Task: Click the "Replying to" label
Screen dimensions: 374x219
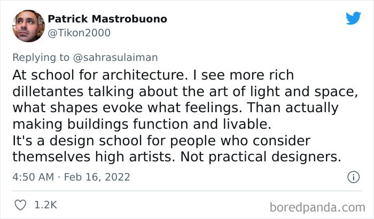Action: click(x=41, y=58)
